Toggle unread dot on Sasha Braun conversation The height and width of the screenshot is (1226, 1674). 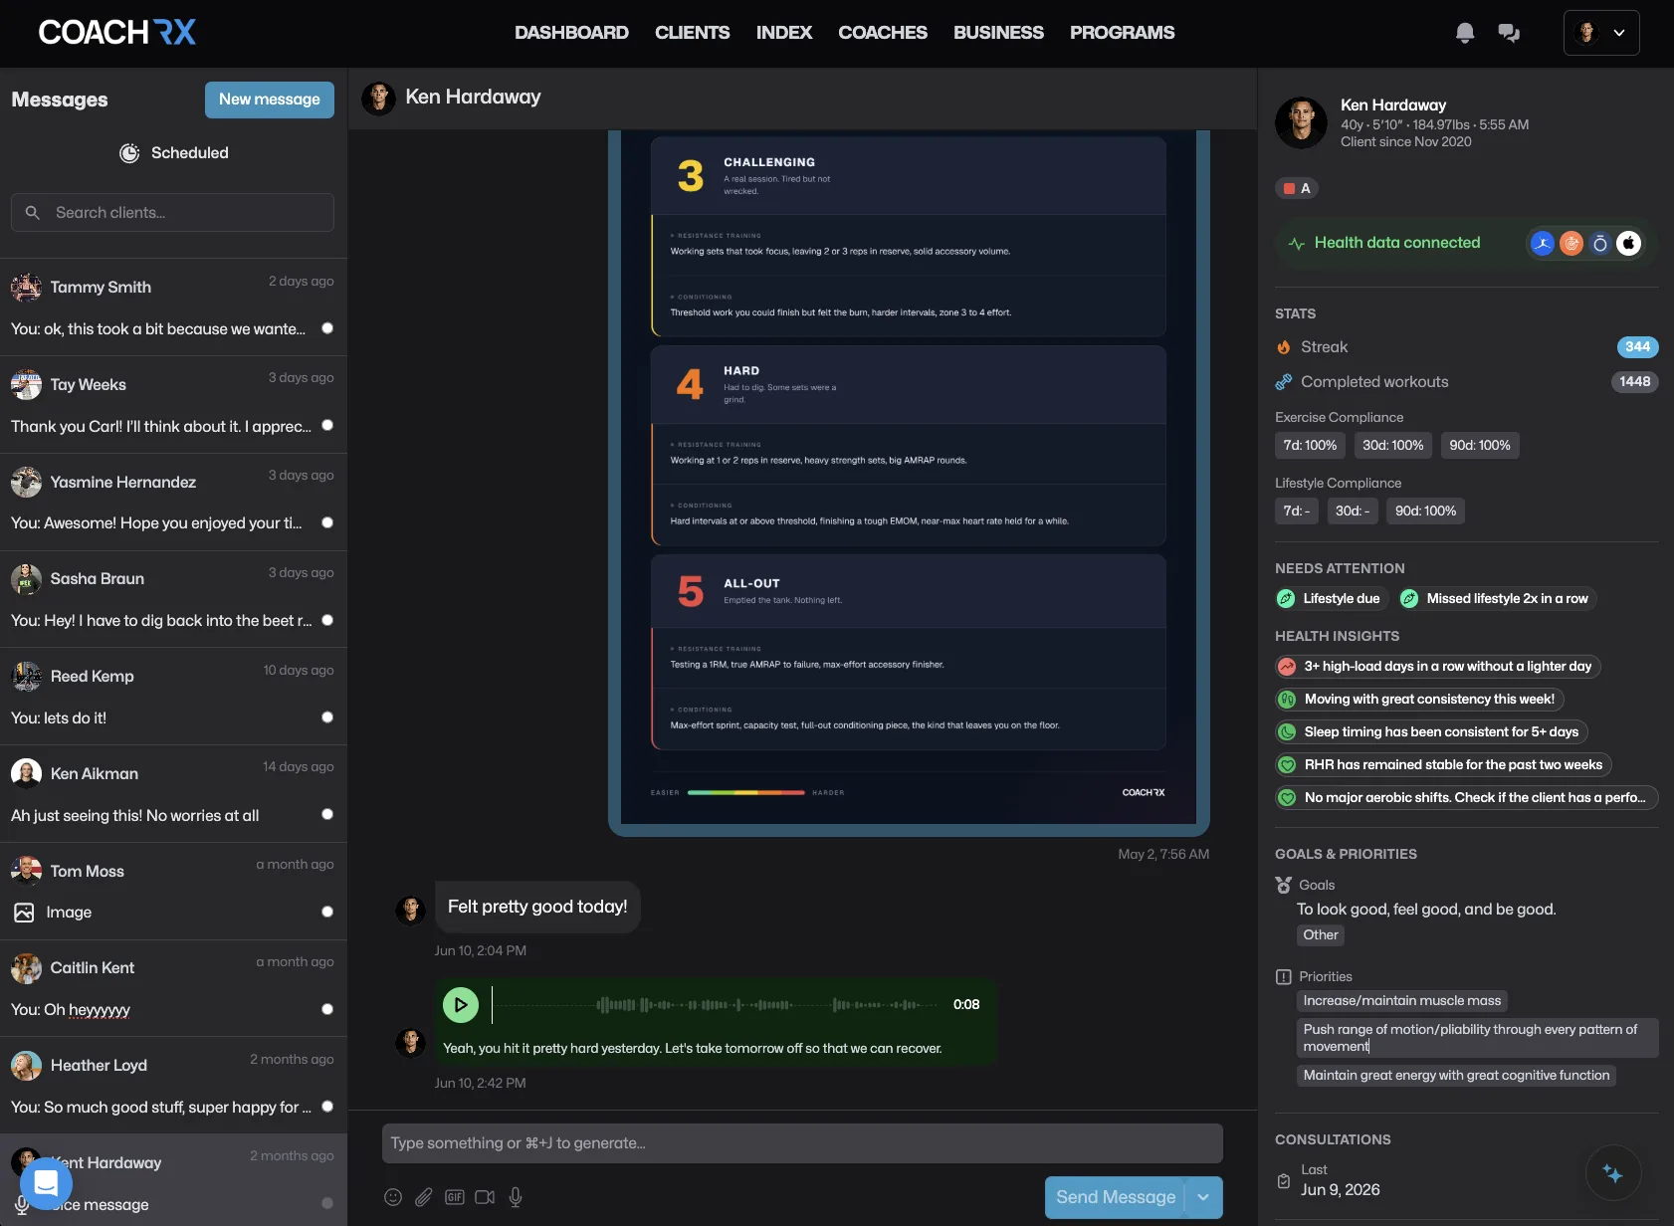point(327,620)
